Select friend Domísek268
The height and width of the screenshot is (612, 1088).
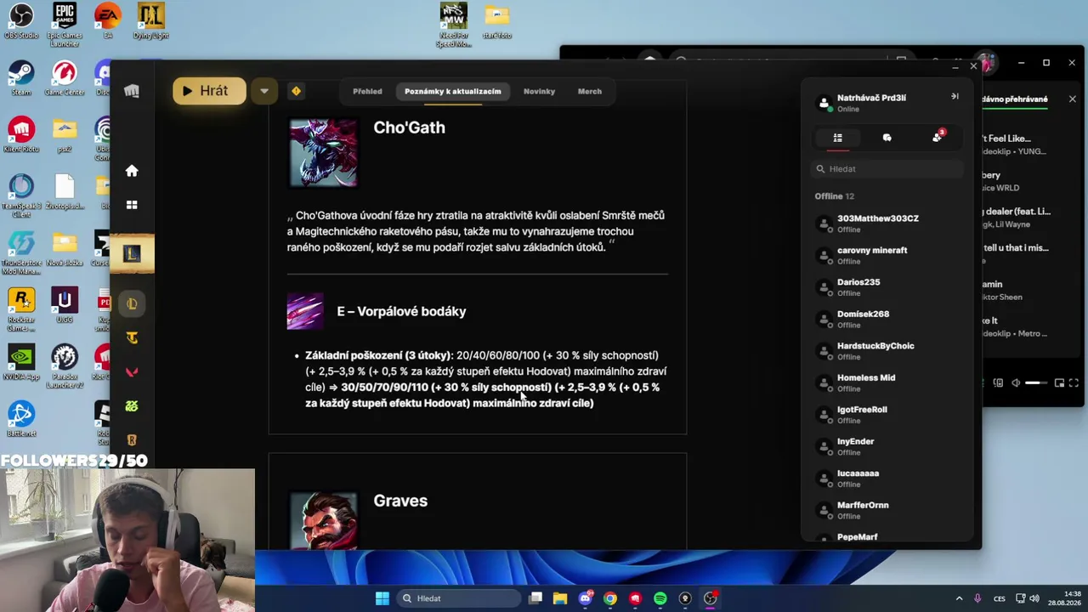pos(888,320)
